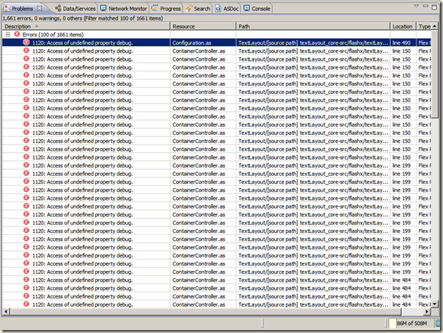Open the Search tab

pyautogui.click(x=198, y=9)
